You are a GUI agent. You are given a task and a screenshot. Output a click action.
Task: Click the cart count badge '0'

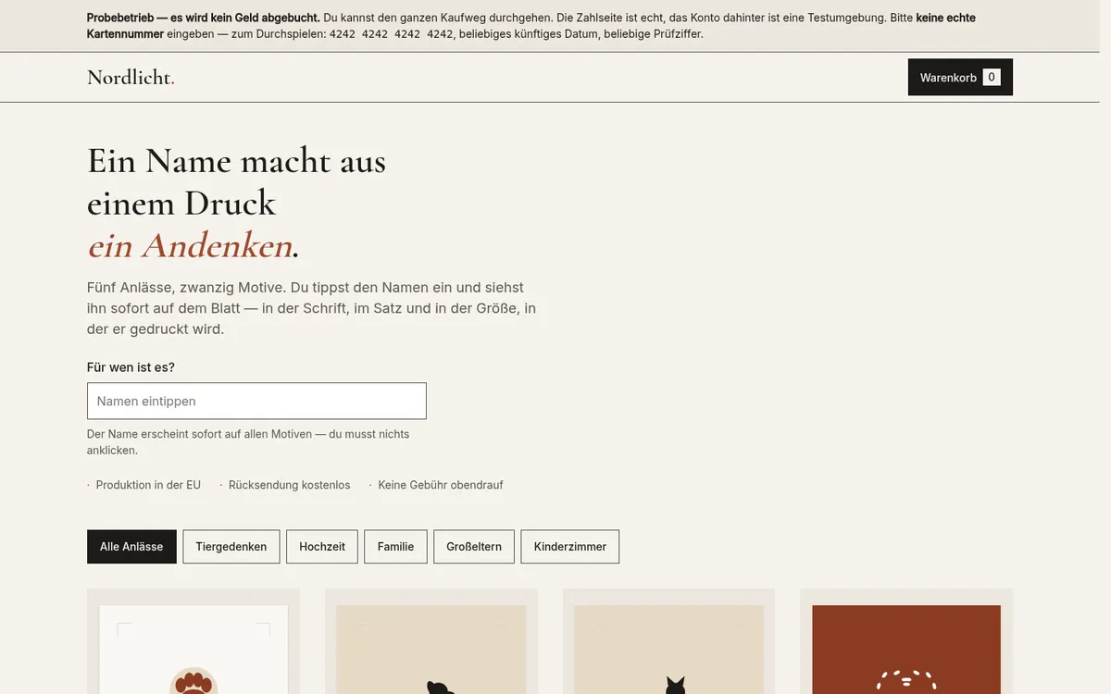pos(992,77)
